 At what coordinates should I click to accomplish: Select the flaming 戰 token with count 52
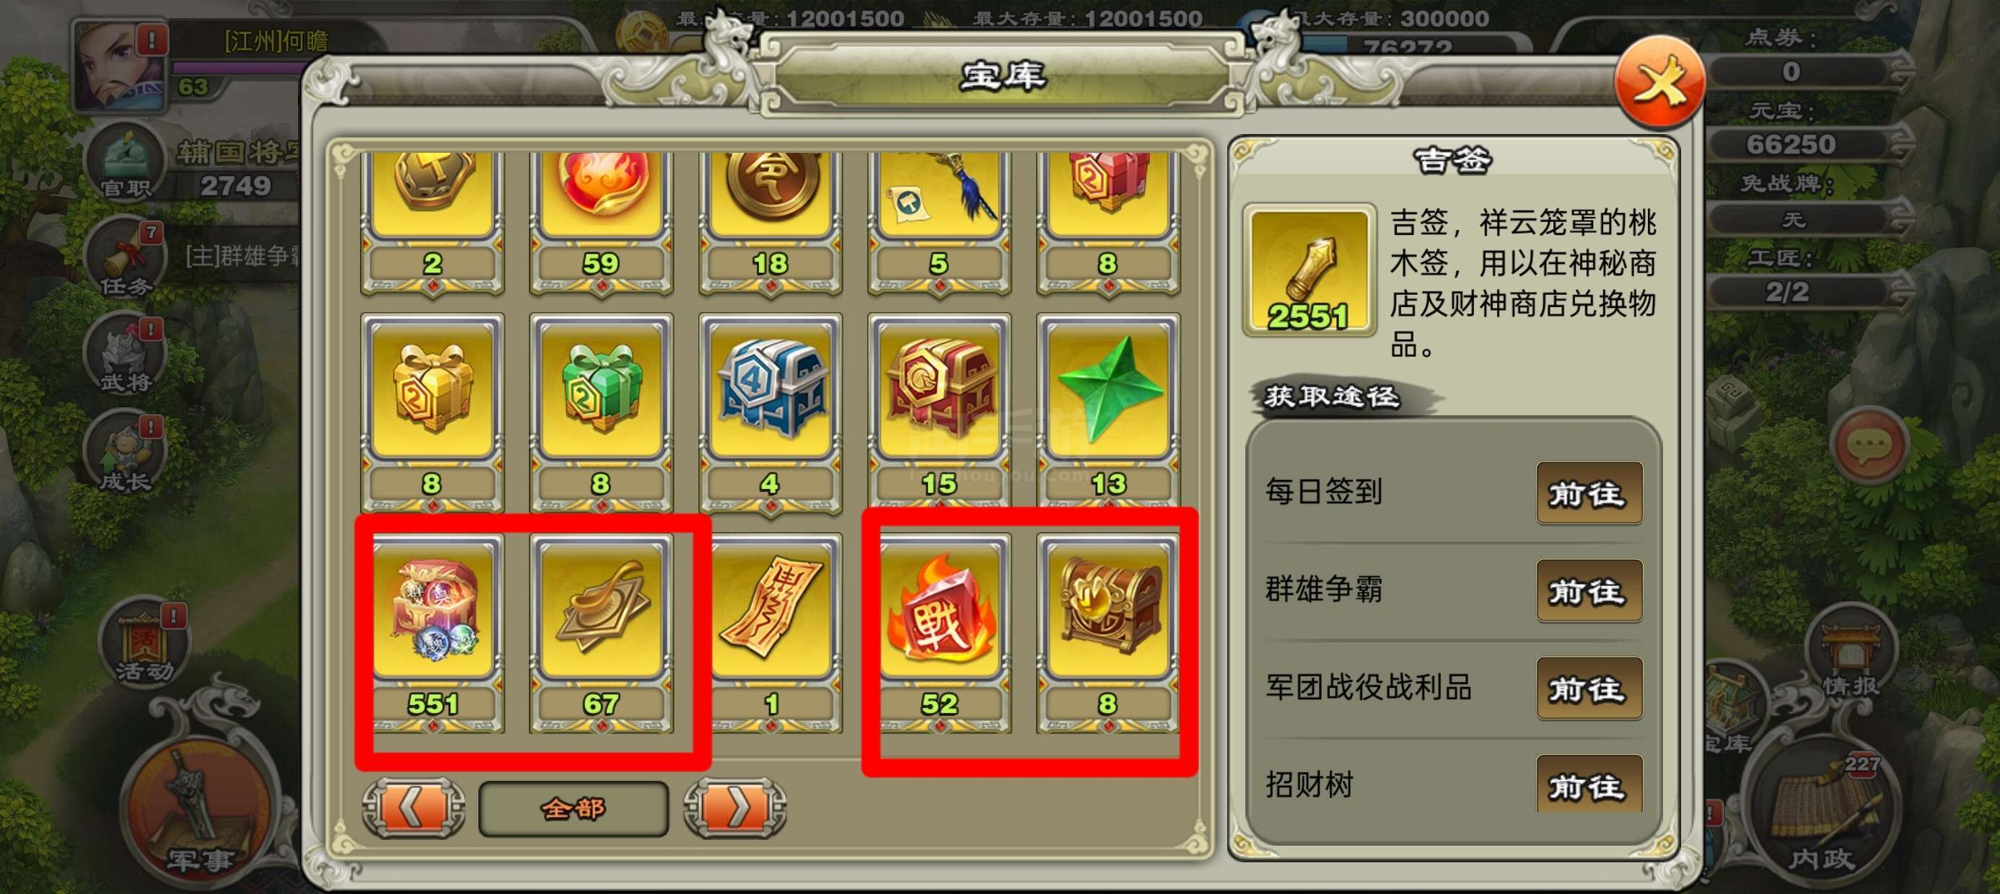tap(939, 632)
